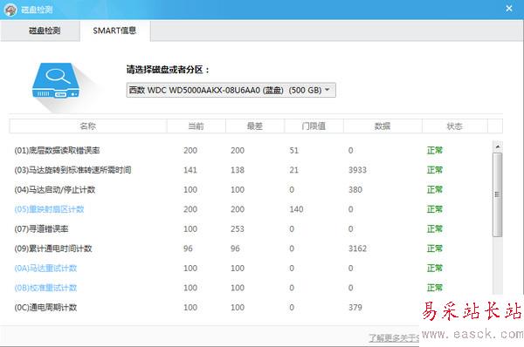Click current value 141

point(190,170)
